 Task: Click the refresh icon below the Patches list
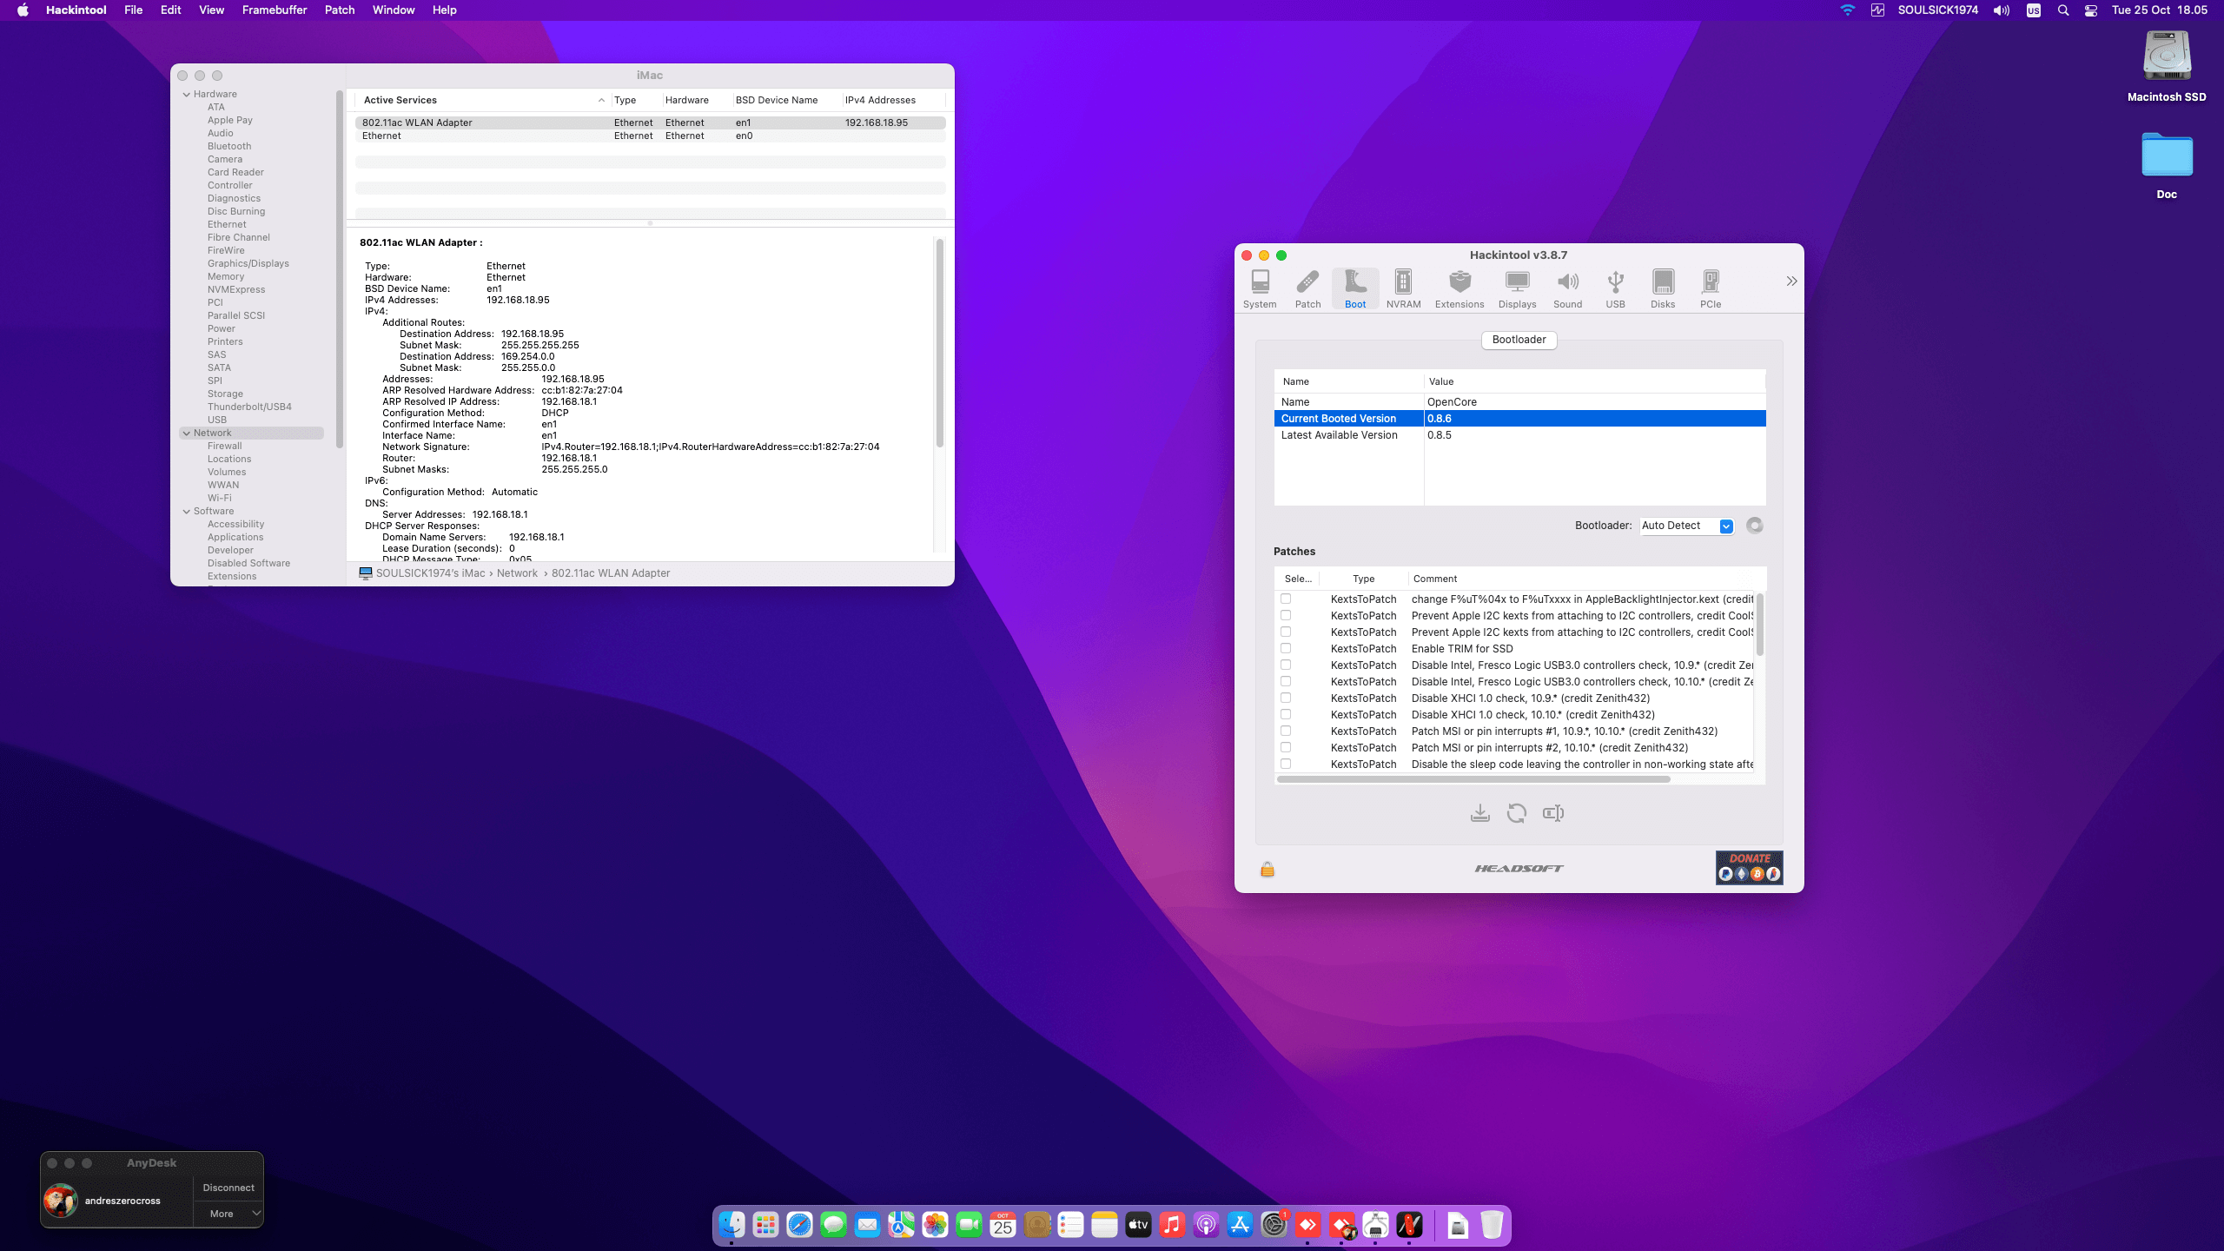click(1517, 813)
